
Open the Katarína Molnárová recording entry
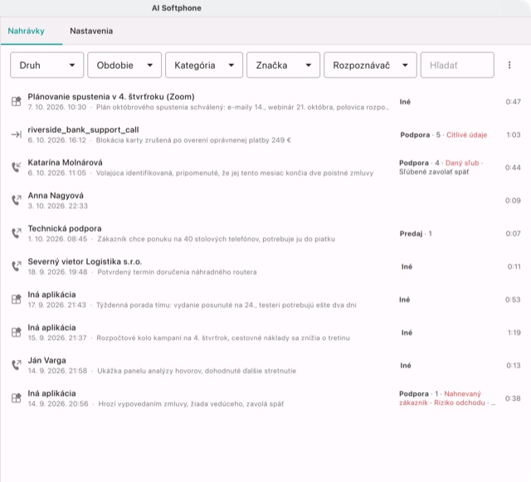pos(265,168)
